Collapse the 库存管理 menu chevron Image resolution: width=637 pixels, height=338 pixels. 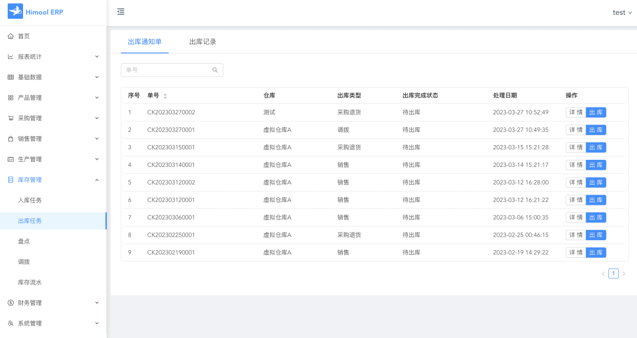point(97,180)
